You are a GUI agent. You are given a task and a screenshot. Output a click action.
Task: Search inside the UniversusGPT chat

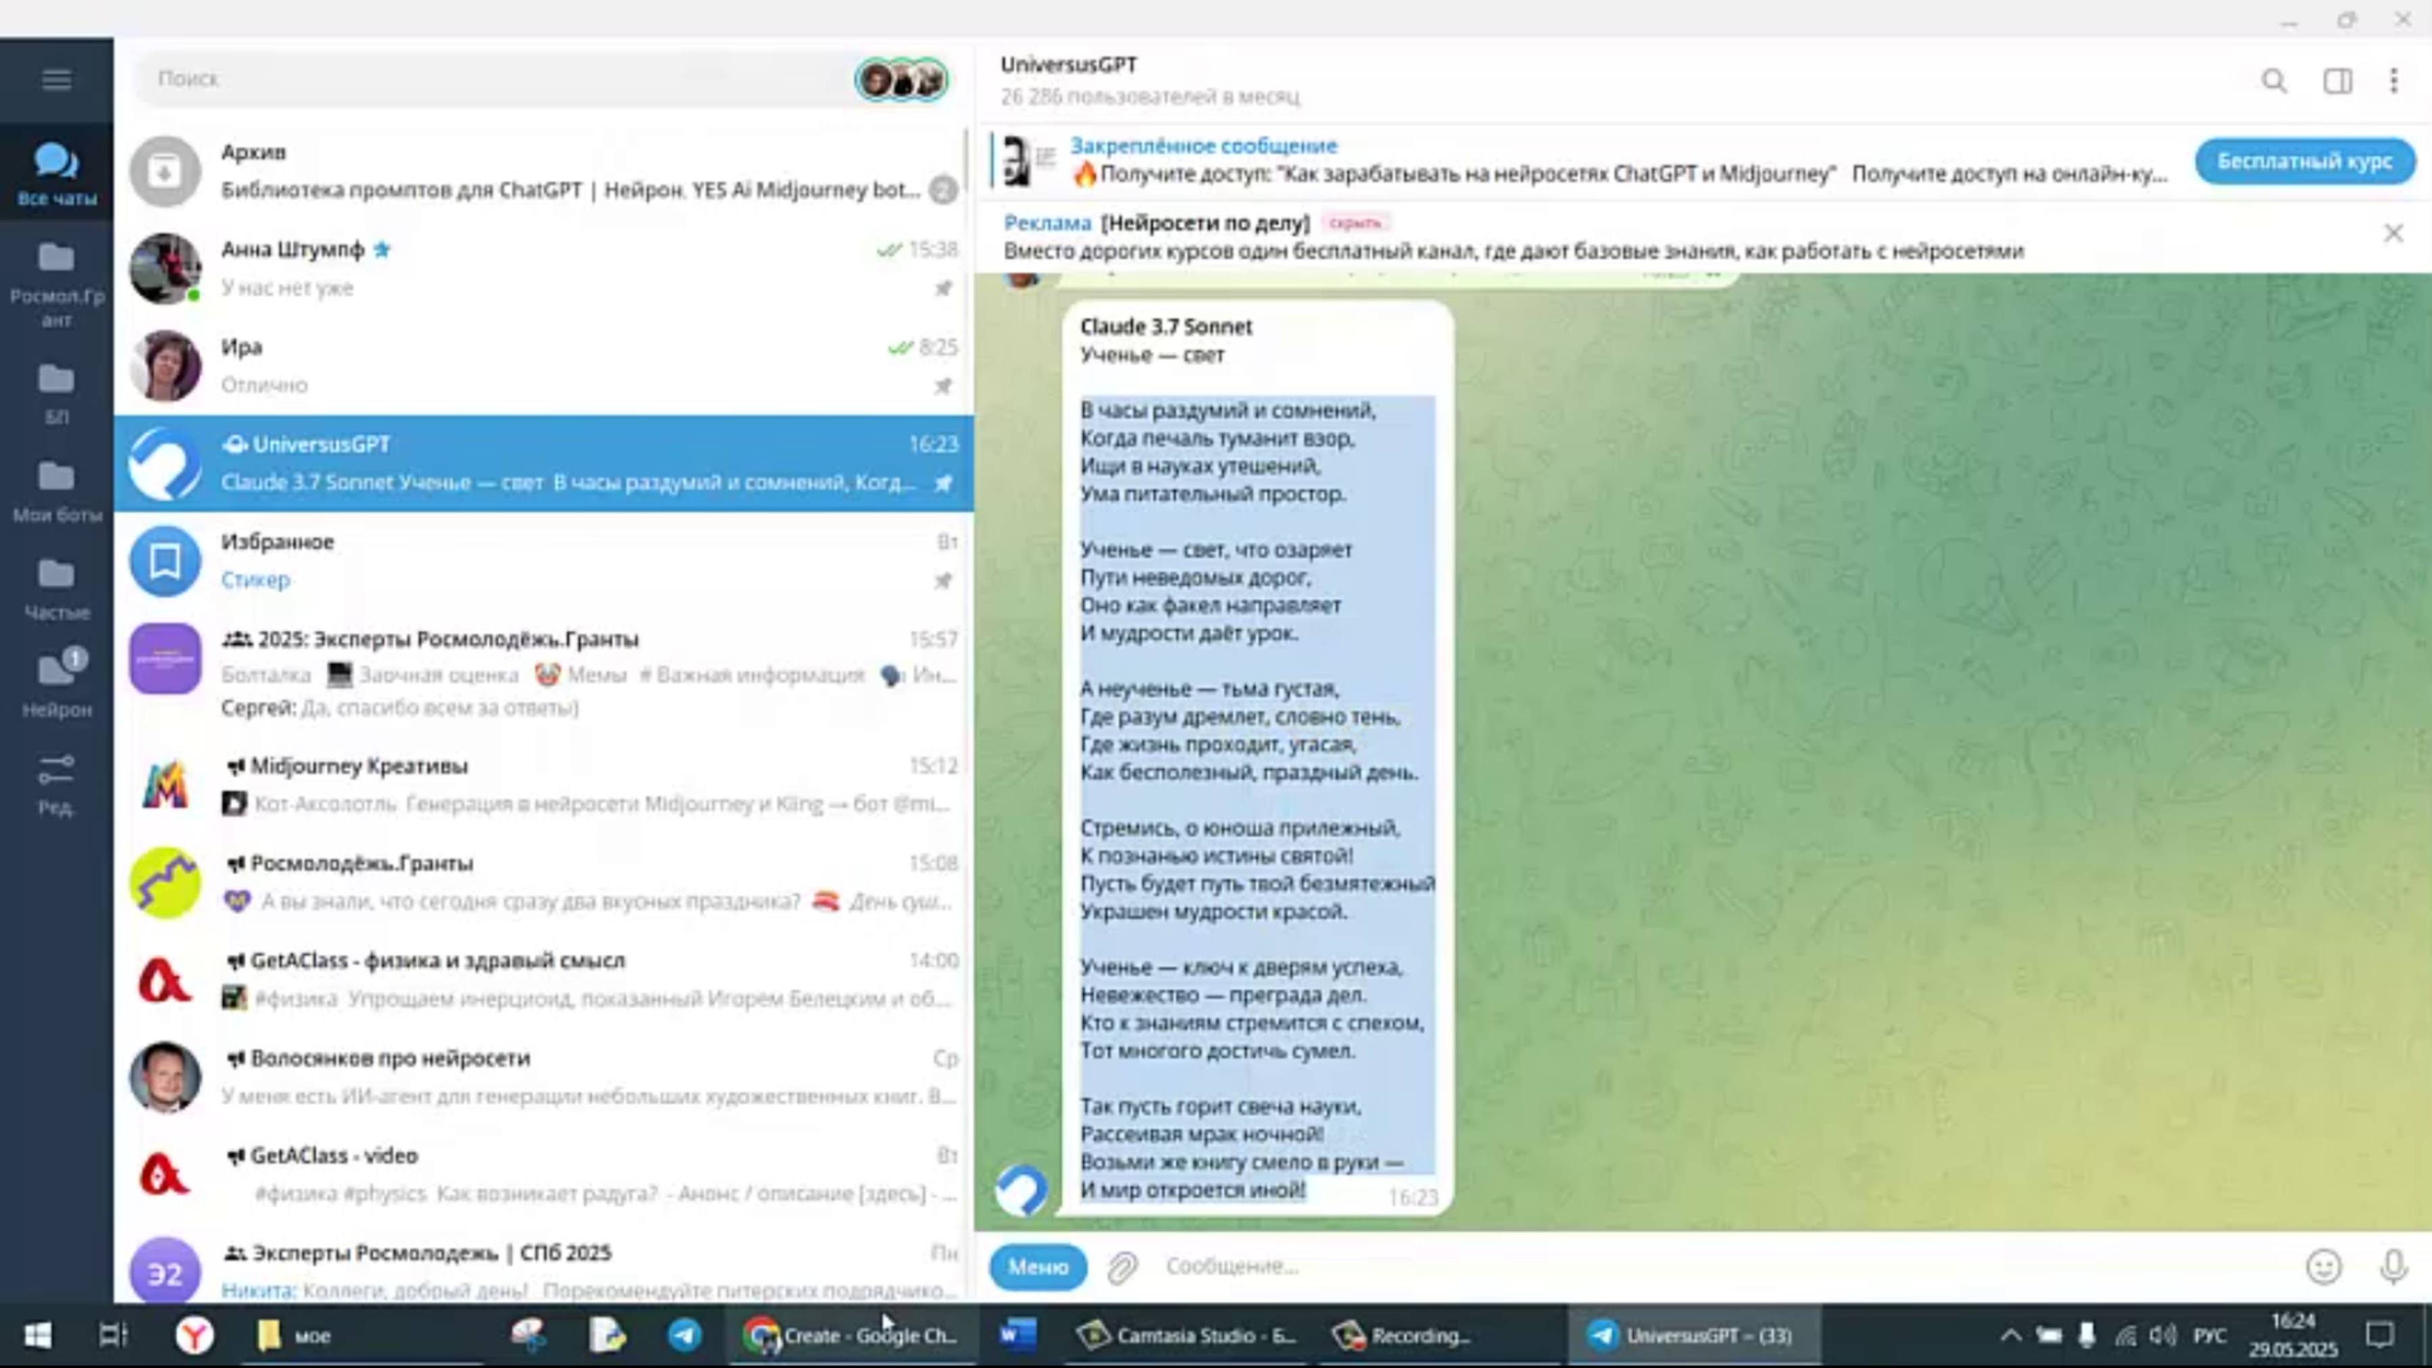click(x=2275, y=81)
